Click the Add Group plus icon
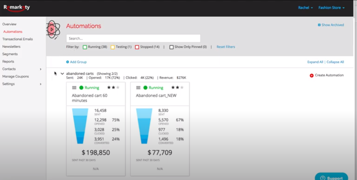The image size is (357, 180). [x=68, y=62]
